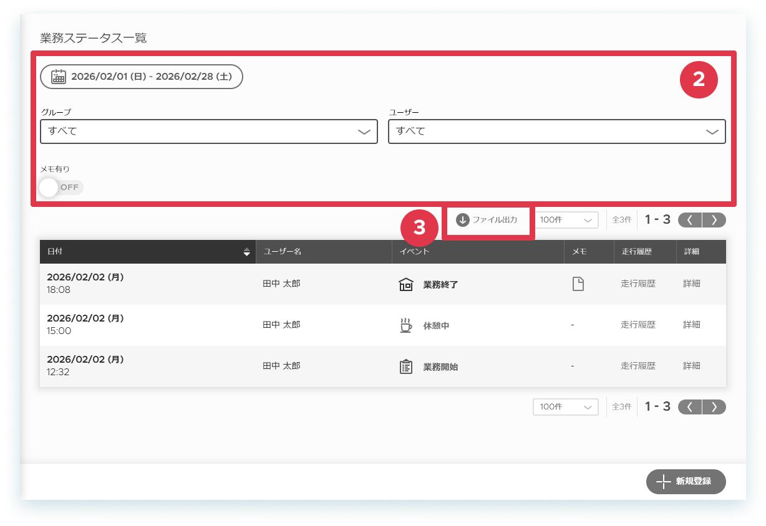Viewport: 766px width, 526px height.
Task: Click the メモ column header
Action: tap(589, 252)
